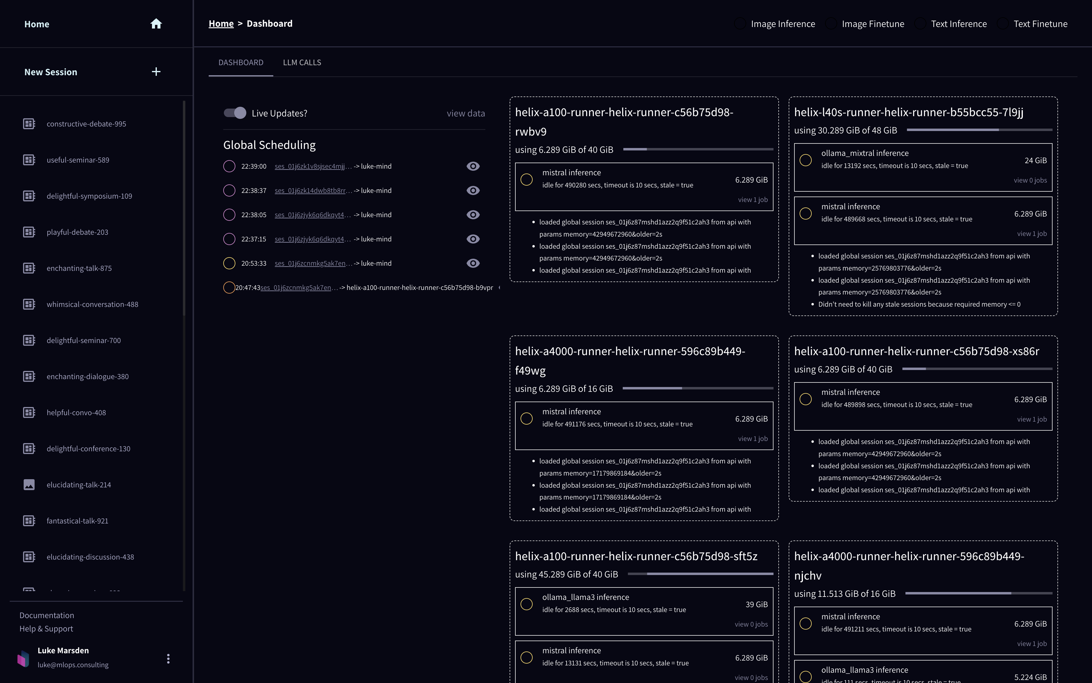Click the New Session plus icon
This screenshot has width=1092, height=683.
156,72
